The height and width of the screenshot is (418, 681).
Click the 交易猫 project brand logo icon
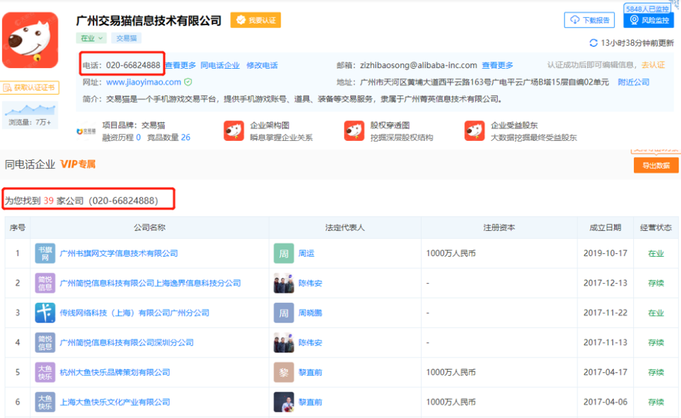pyautogui.click(x=86, y=131)
